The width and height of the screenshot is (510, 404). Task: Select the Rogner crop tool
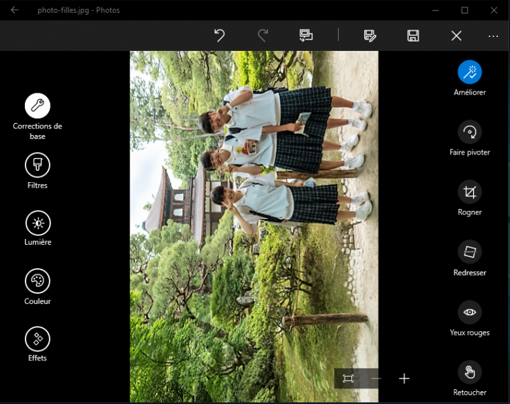point(470,192)
